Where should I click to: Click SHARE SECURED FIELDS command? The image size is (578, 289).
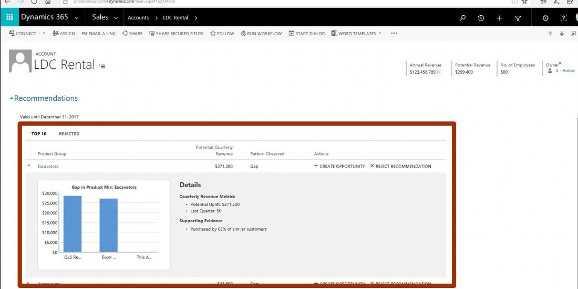click(176, 33)
